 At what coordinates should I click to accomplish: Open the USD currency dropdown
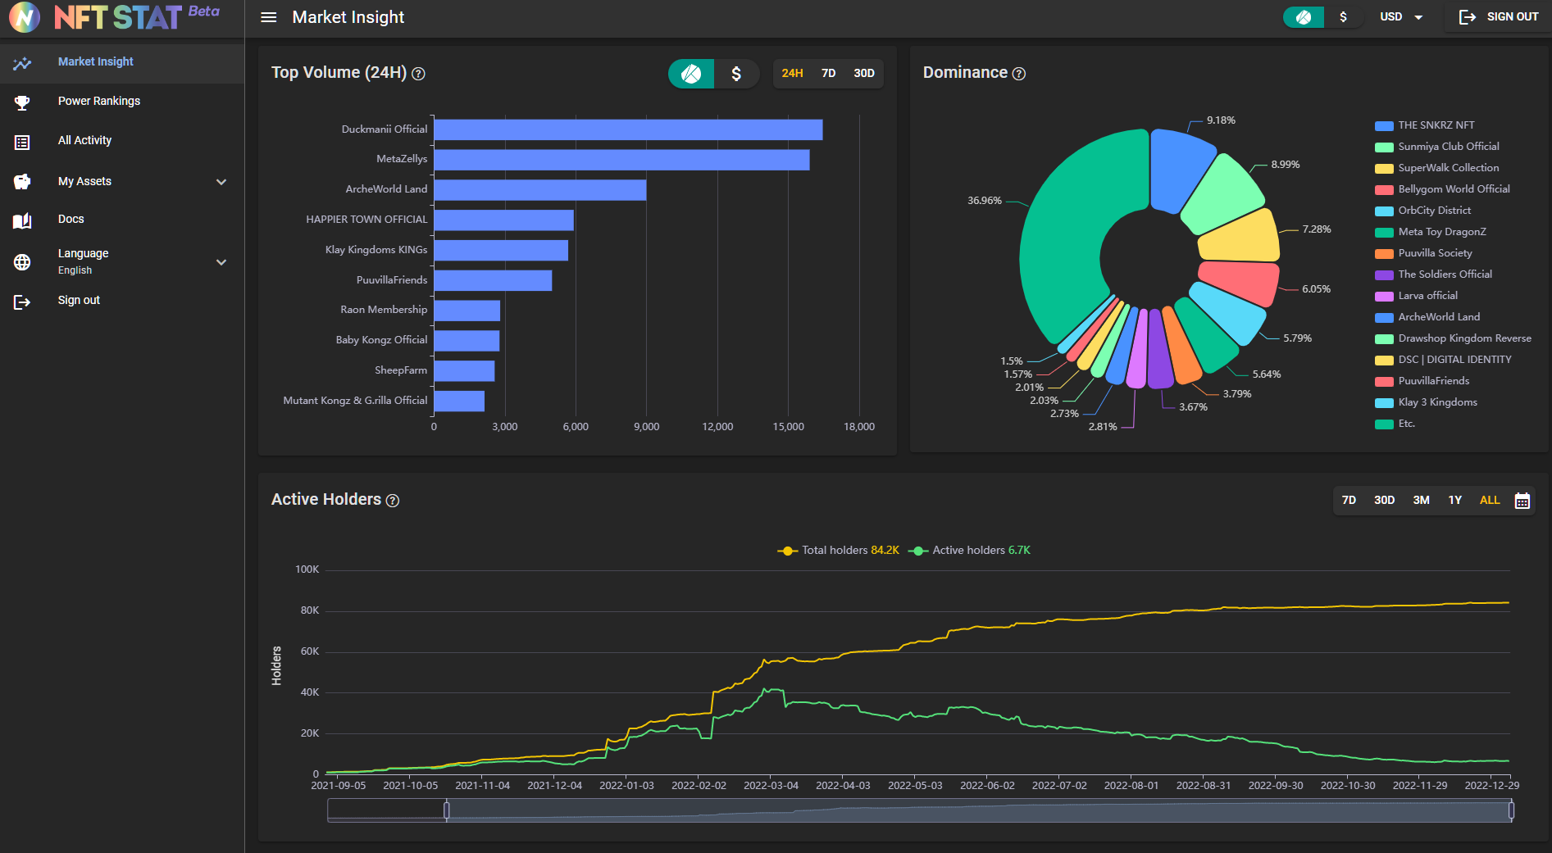(x=1401, y=17)
